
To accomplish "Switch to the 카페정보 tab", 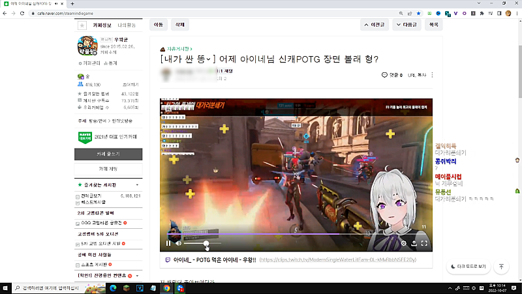I will tap(102, 25).
